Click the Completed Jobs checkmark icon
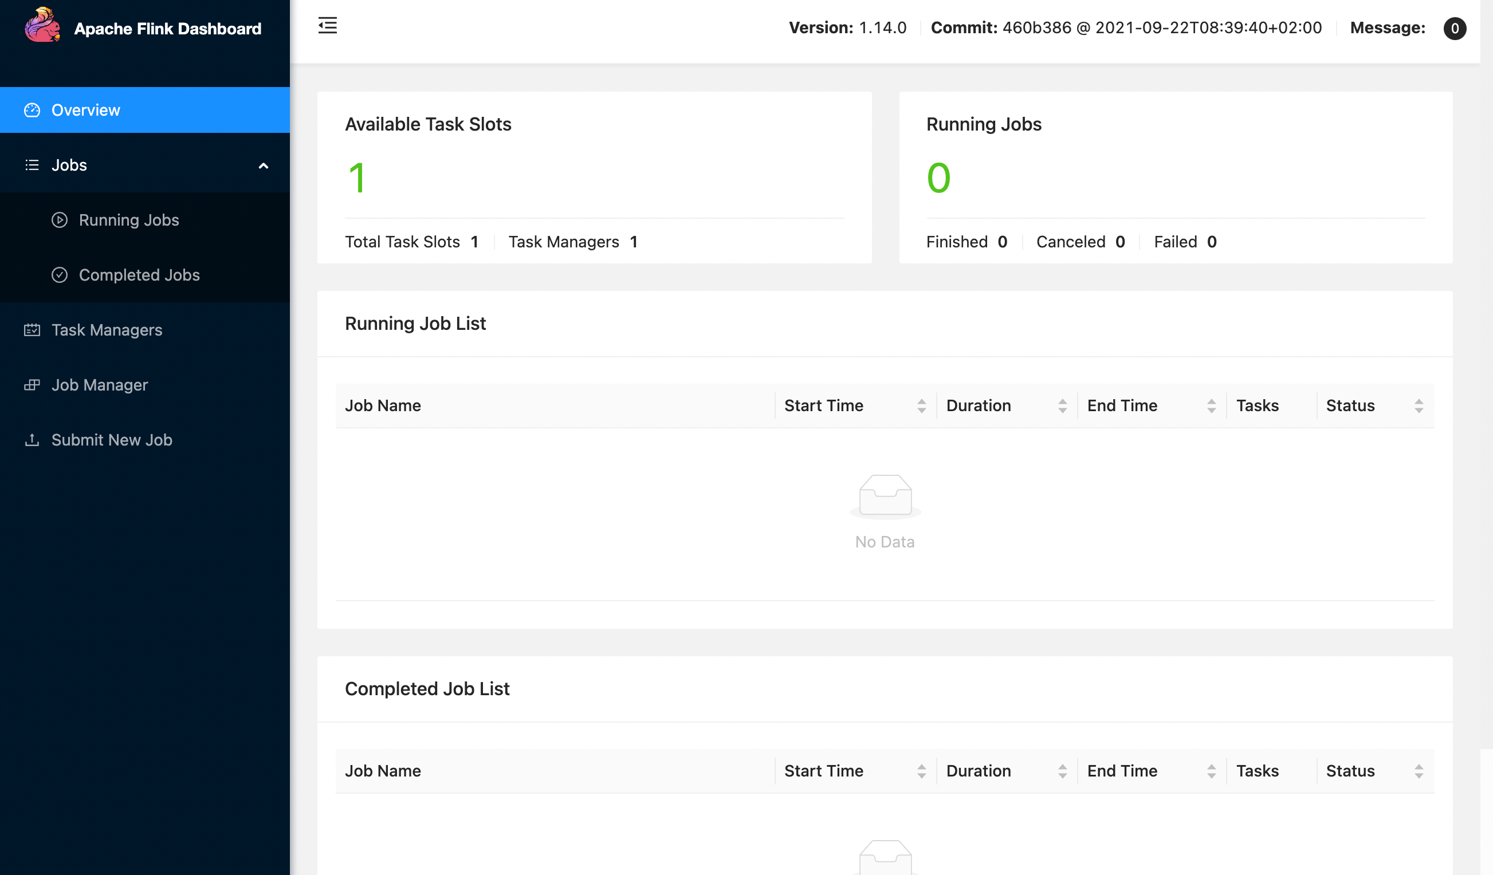 pos(59,275)
